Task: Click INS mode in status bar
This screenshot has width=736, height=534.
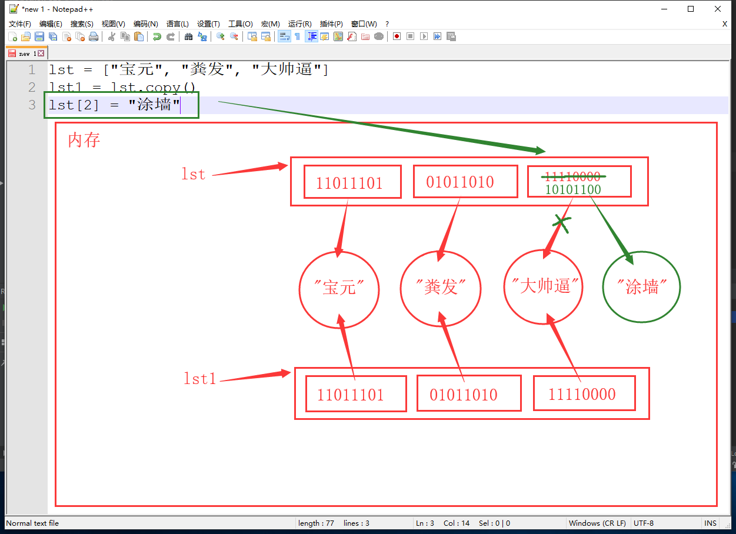Action: coord(711,523)
